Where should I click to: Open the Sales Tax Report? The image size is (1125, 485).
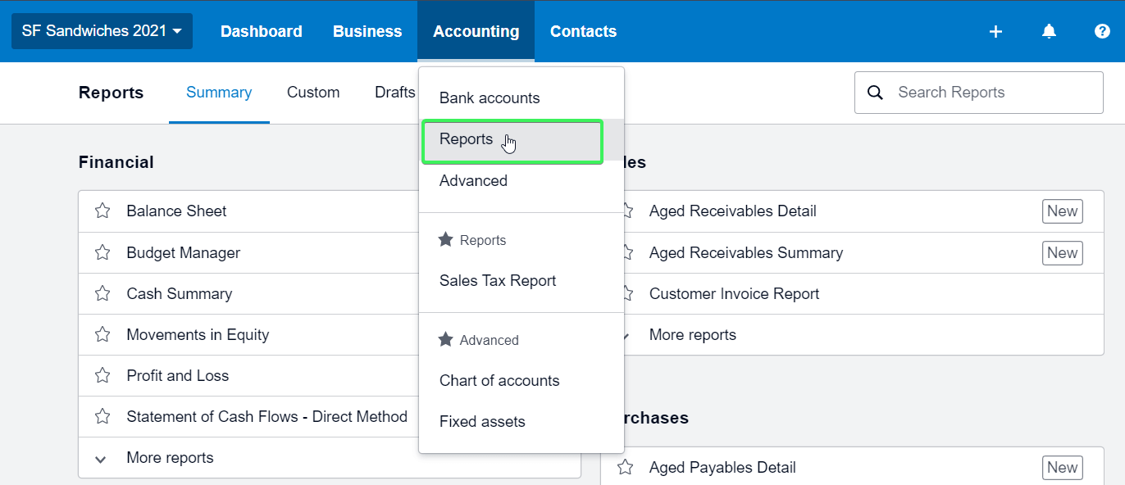[x=498, y=280]
